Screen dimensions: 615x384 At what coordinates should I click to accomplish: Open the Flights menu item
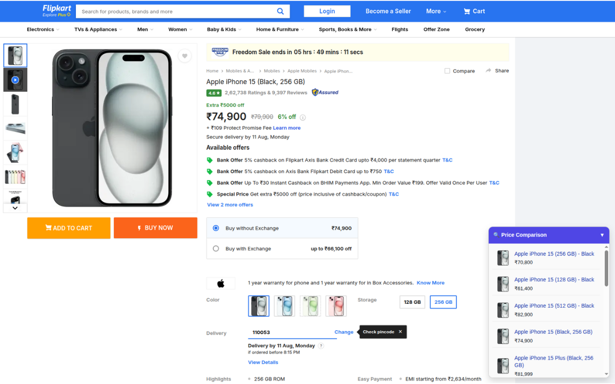click(x=400, y=29)
